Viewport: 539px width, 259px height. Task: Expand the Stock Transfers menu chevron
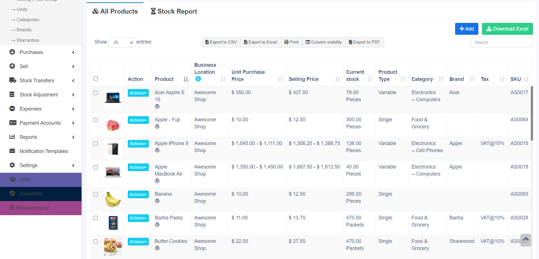[73, 81]
